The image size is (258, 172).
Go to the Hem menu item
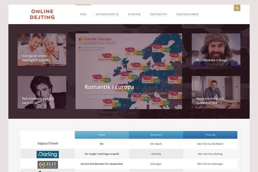tap(83, 14)
